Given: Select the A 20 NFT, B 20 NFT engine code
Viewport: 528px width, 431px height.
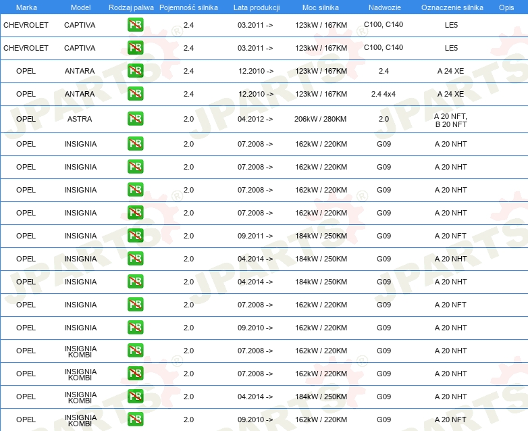Looking at the screenshot, I should coord(450,120).
